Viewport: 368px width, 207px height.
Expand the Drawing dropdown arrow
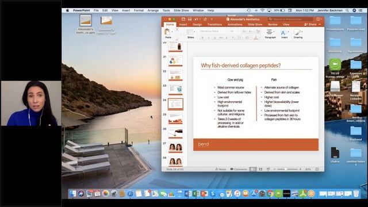coord(302,32)
